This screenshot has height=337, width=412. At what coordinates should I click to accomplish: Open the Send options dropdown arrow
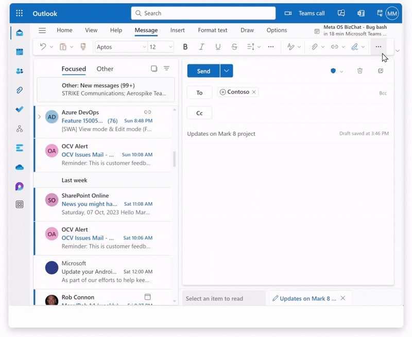point(227,71)
